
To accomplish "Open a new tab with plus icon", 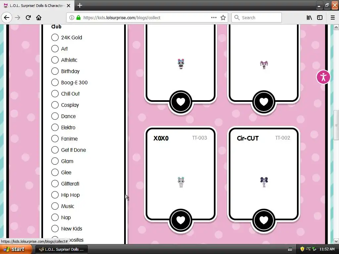I will coord(79,5).
